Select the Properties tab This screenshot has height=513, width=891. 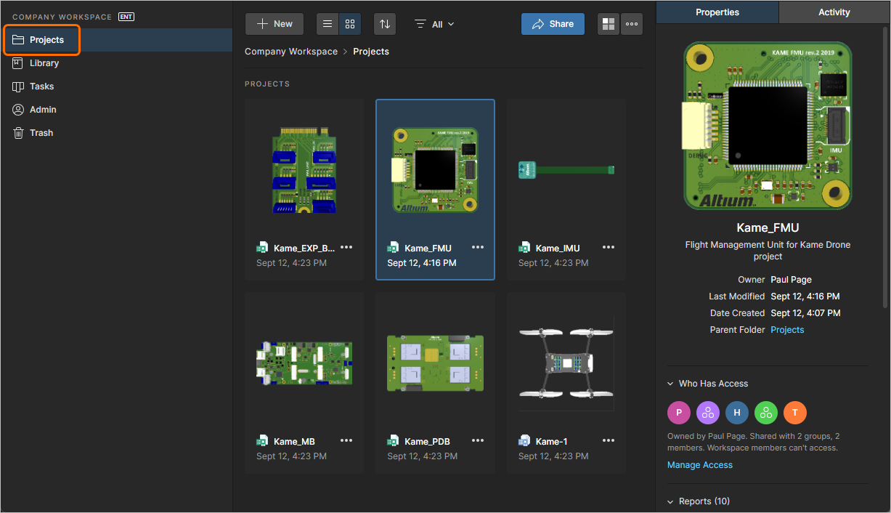[x=717, y=12]
